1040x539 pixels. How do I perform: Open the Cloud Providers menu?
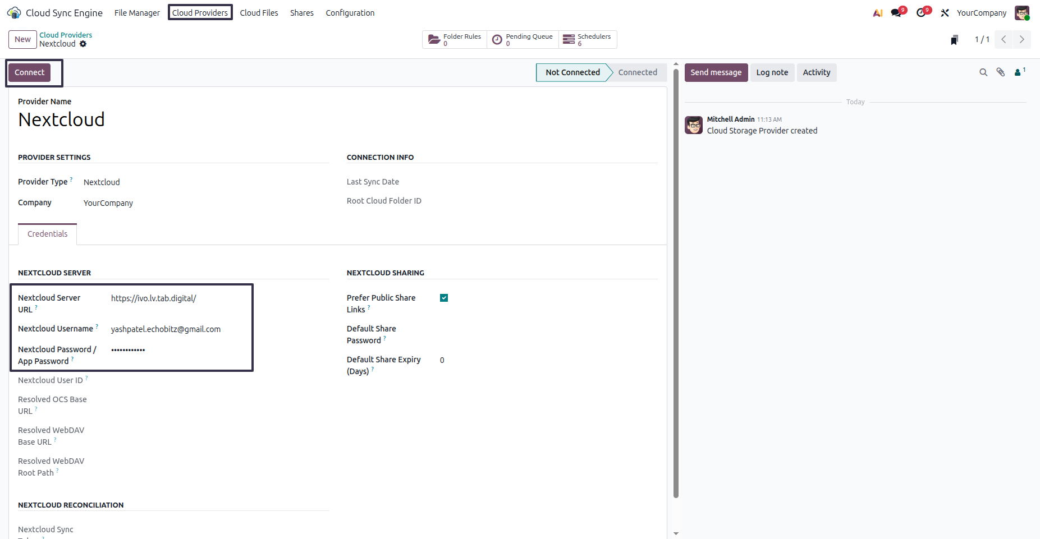tap(200, 13)
